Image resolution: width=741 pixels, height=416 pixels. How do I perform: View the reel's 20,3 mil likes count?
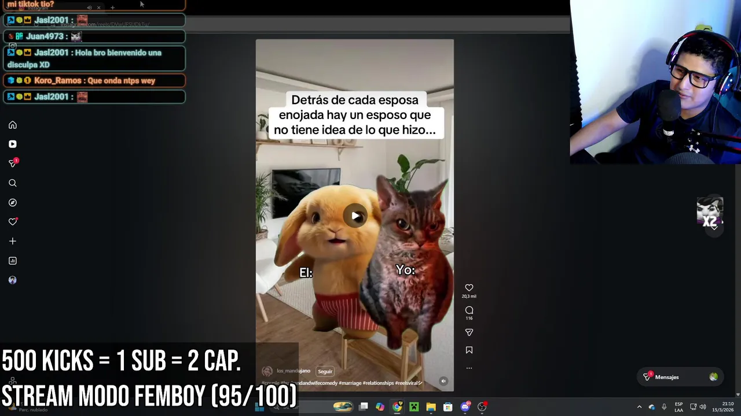click(469, 296)
